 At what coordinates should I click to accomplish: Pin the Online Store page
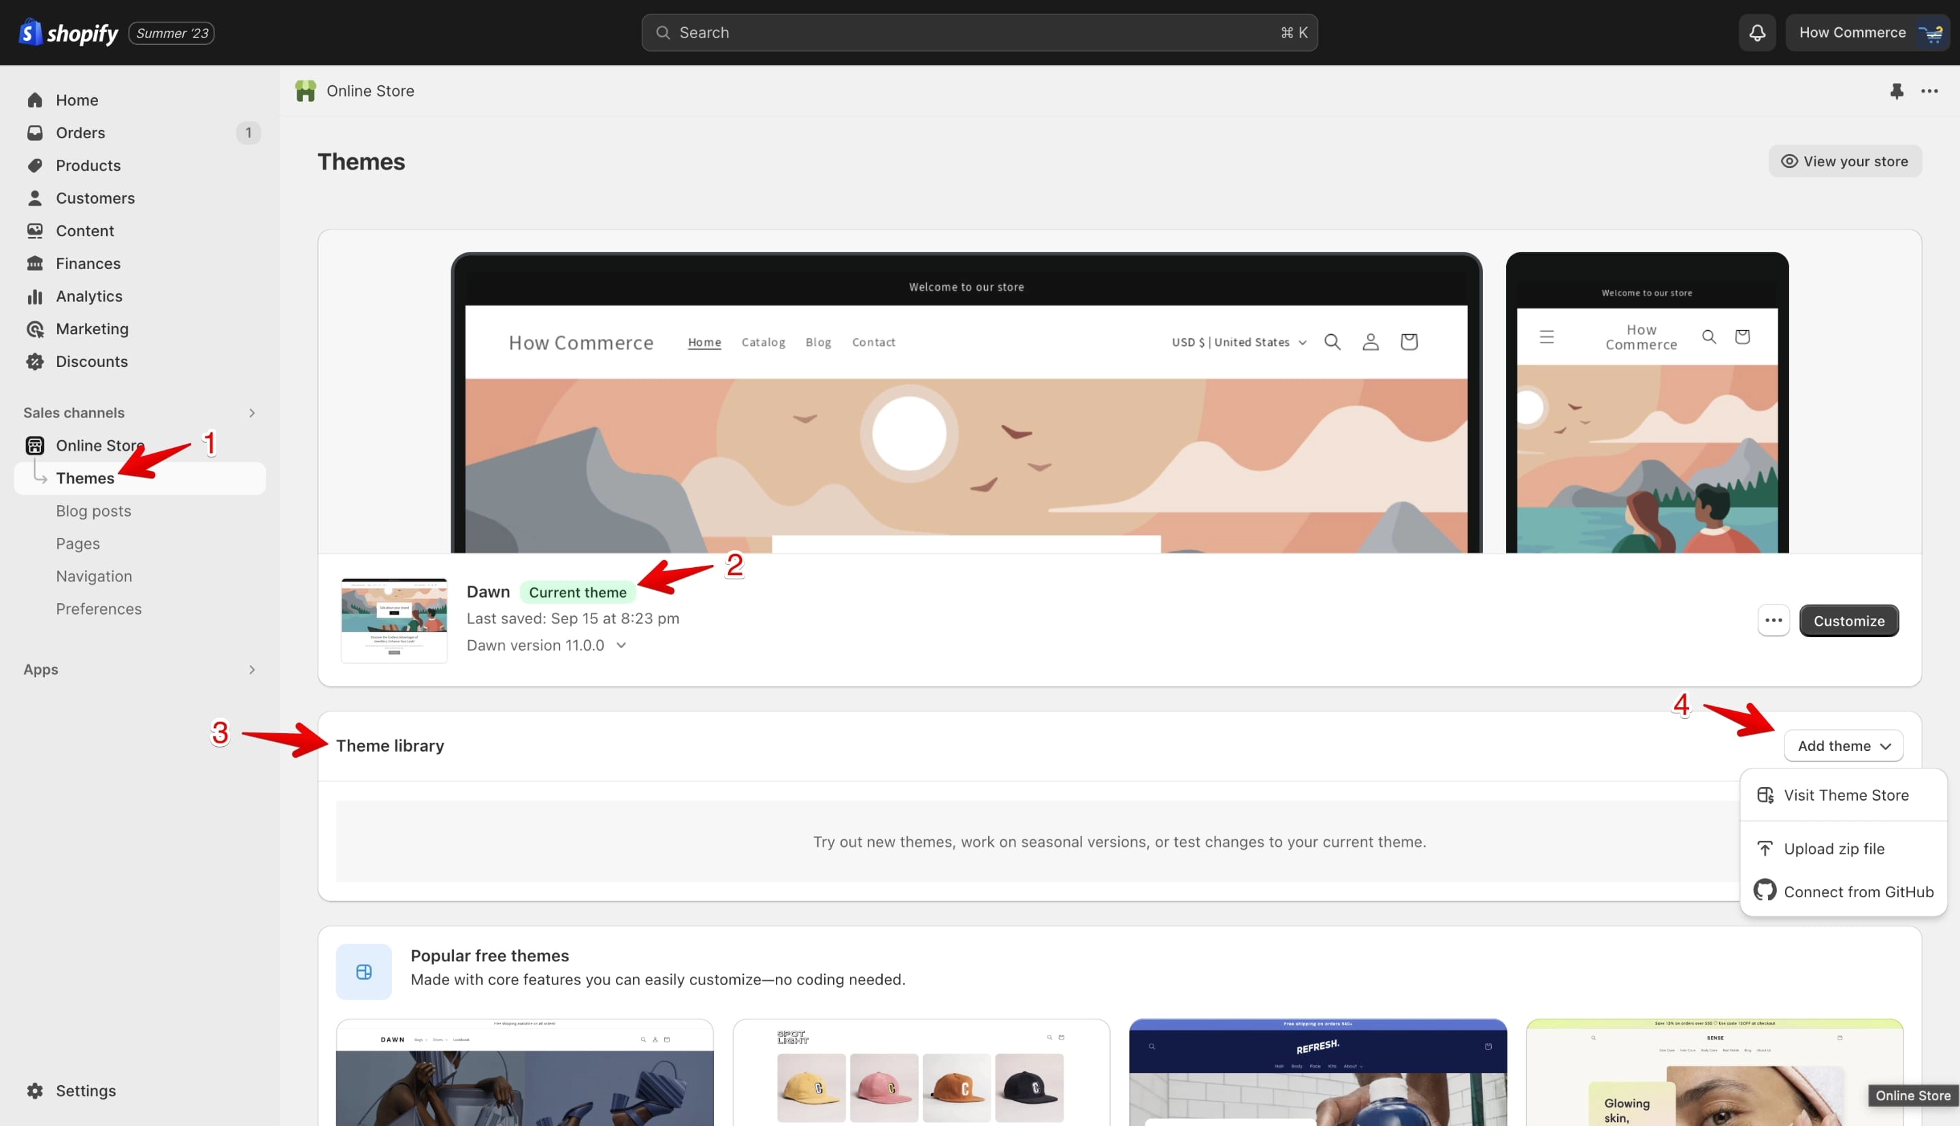click(x=1897, y=91)
